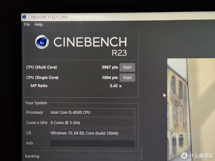Click the CPU (Single Core) label
The width and height of the screenshot is (215, 161).
[x=42, y=77]
